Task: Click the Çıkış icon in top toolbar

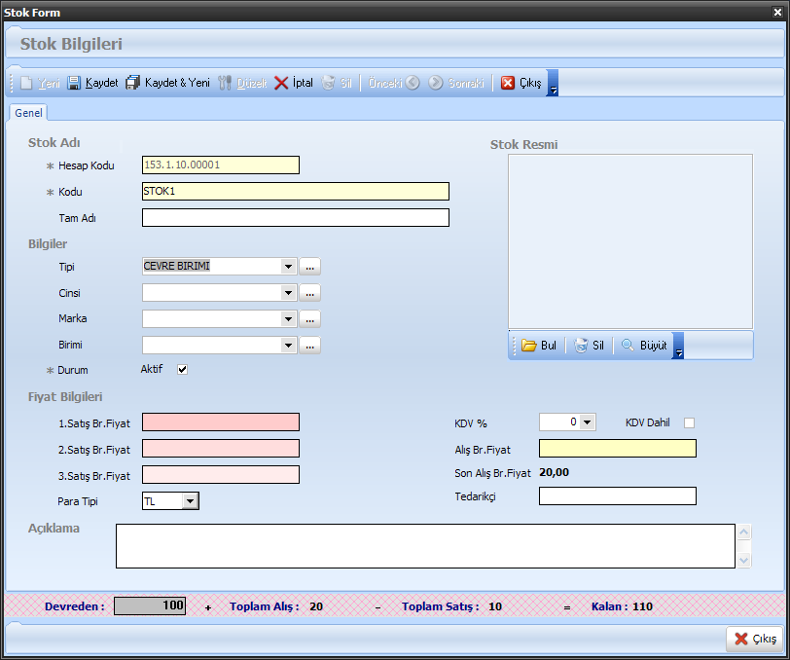Action: pyautogui.click(x=508, y=84)
